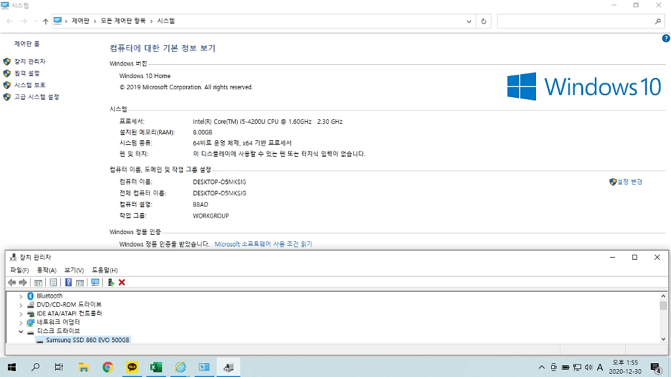Click the volume icon in system tray
This screenshot has width=671, height=377.
coord(589,367)
